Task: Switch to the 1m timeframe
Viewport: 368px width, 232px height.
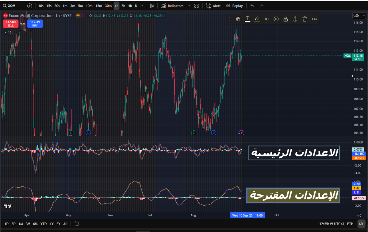Action: (65, 6)
